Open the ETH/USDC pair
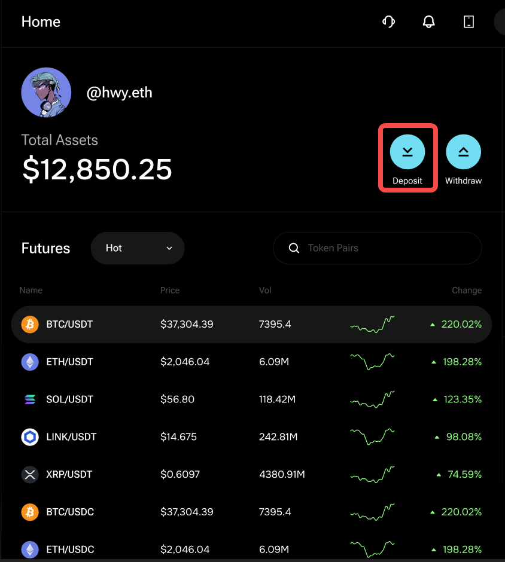 pyautogui.click(x=251, y=549)
